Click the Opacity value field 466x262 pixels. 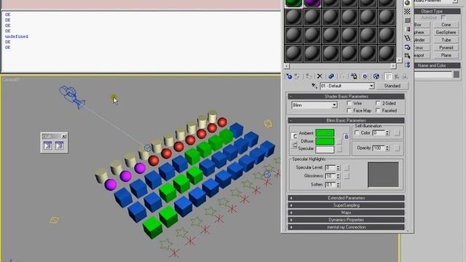[x=379, y=148]
